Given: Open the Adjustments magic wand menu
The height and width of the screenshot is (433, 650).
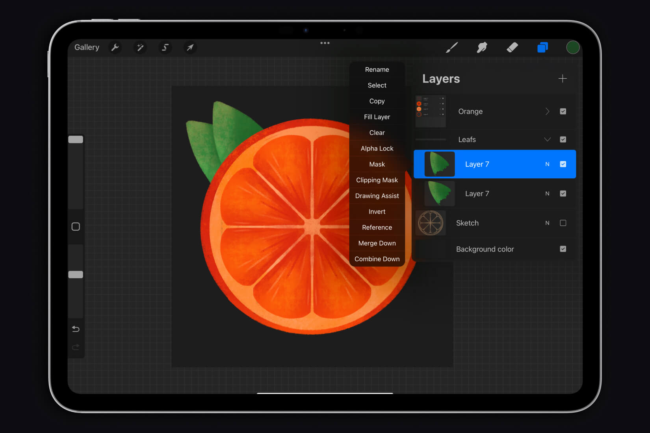Looking at the screenshot, I should [x=140, y=48].
